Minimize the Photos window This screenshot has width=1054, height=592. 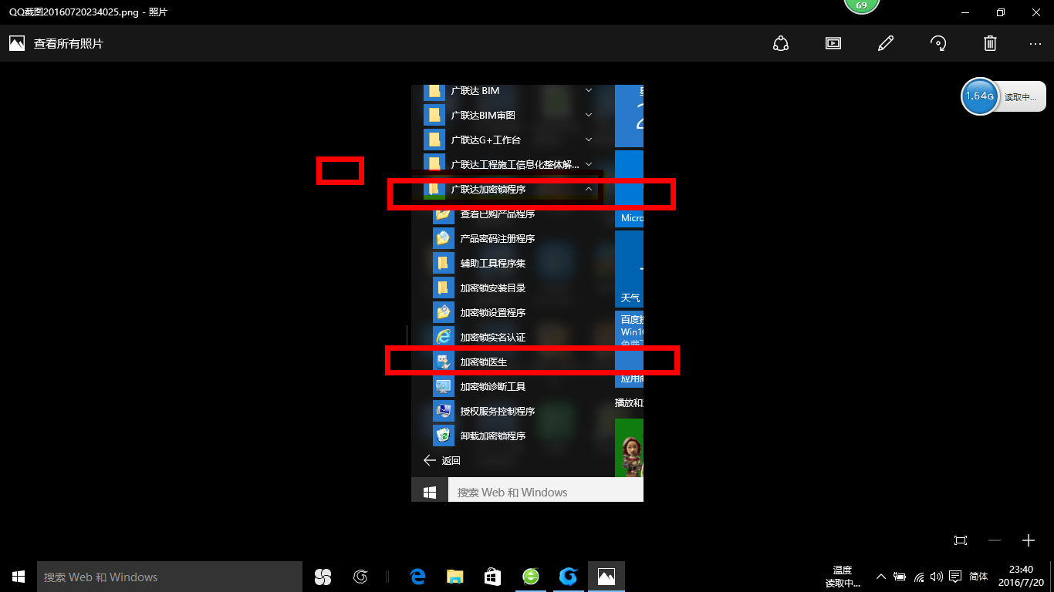(x=965, y=12)
